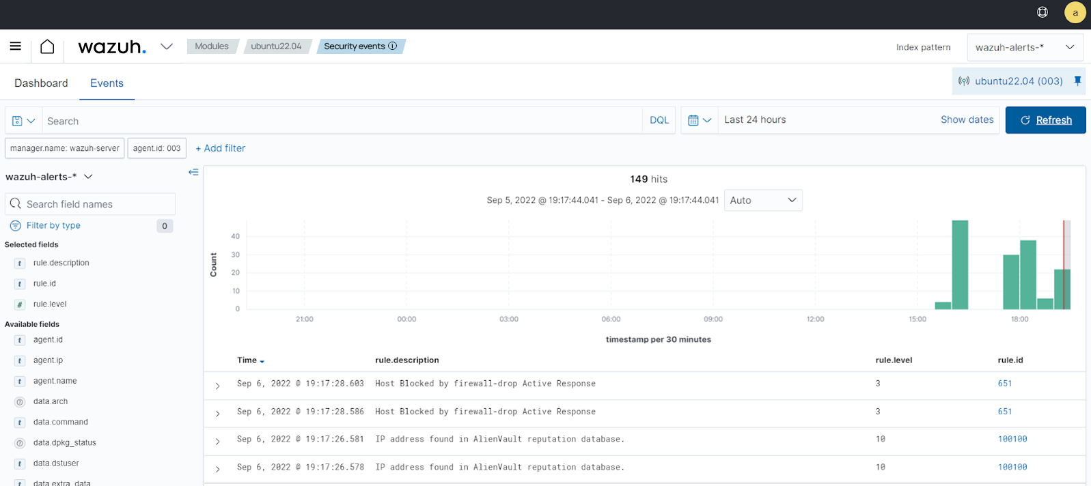Expand the 19:17:28.603 event row
Screen dimensions: 1091x486
pos(218,386)
